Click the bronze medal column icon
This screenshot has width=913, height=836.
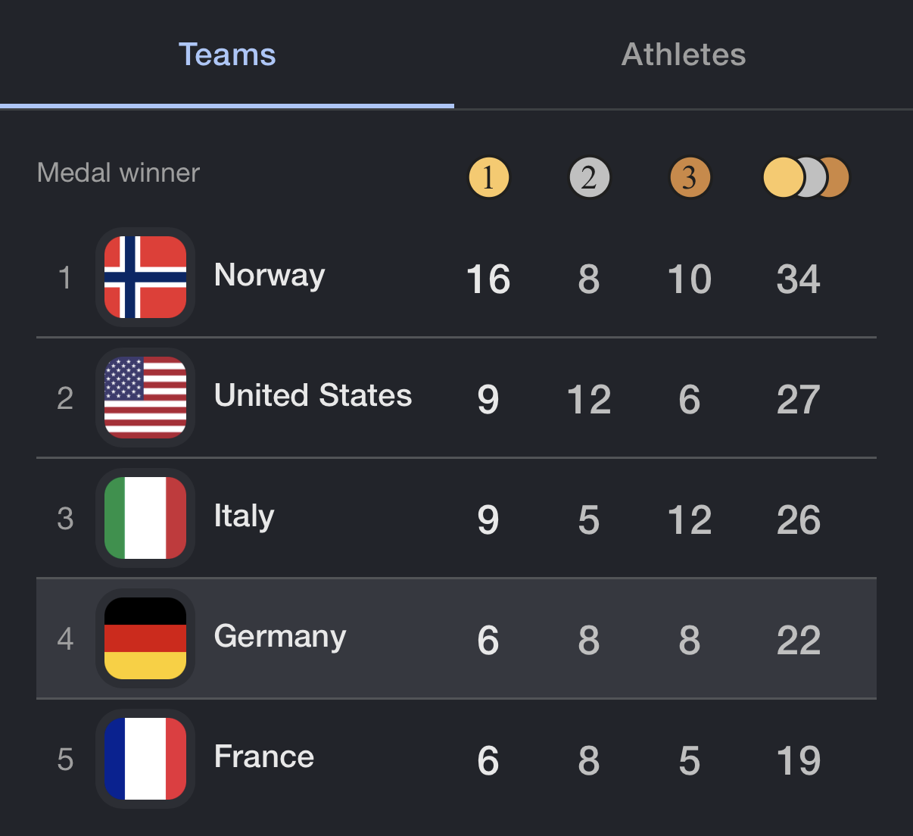coord(690,178)
